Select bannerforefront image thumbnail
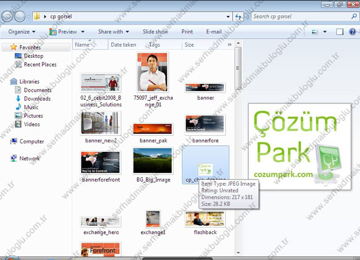The width and height of the screenshot is (360, 260). click(101, 163)
